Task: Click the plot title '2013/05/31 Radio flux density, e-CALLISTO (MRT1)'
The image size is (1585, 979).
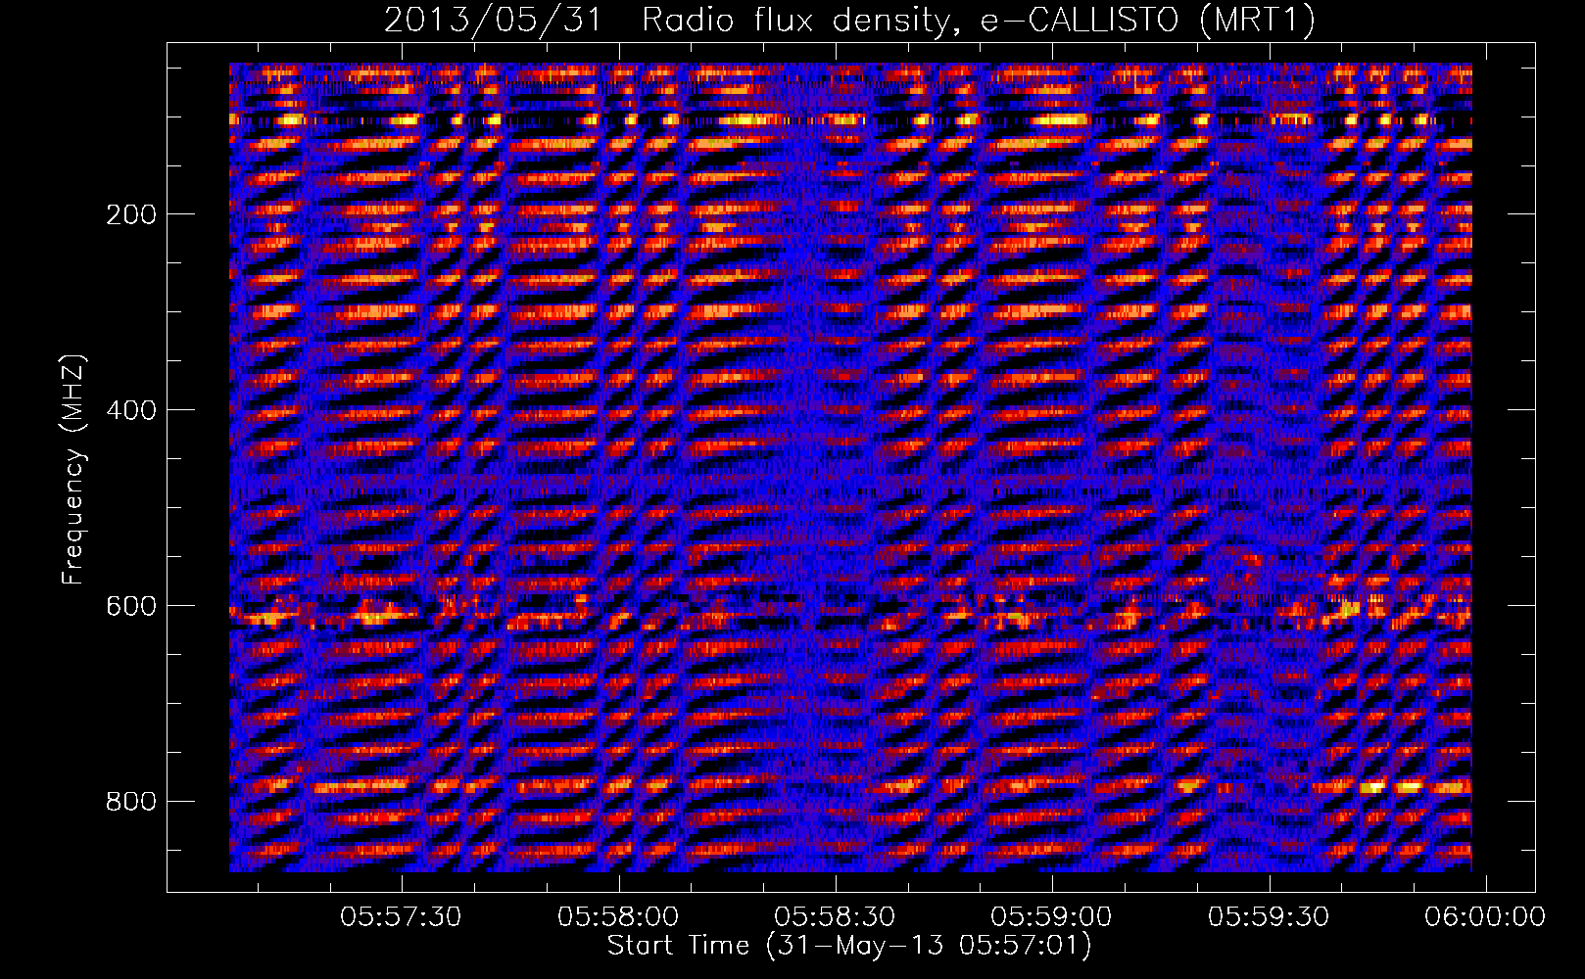Action: pos(849,21)
